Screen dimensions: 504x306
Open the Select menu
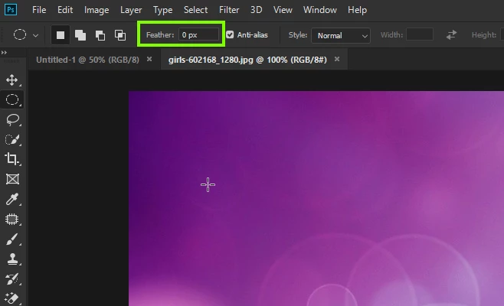[x=195, y=10]
